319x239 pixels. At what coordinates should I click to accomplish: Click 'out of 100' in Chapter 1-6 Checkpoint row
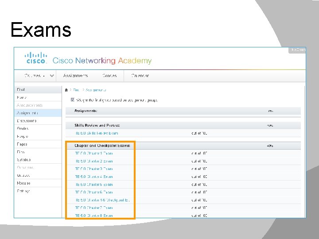199,200
